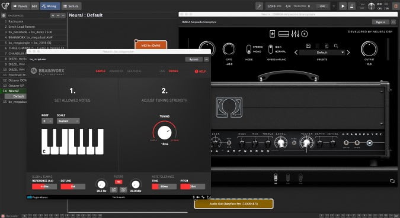This screenshot has width=400, height=218.
Task: Switch crispytuner to ADVANCED view
Action: 116,71
